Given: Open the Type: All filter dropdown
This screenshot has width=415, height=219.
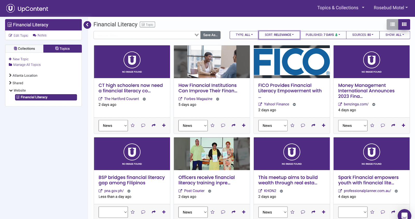Looking at the screenshot, I should pyautogui.click(x=244, y=35).
